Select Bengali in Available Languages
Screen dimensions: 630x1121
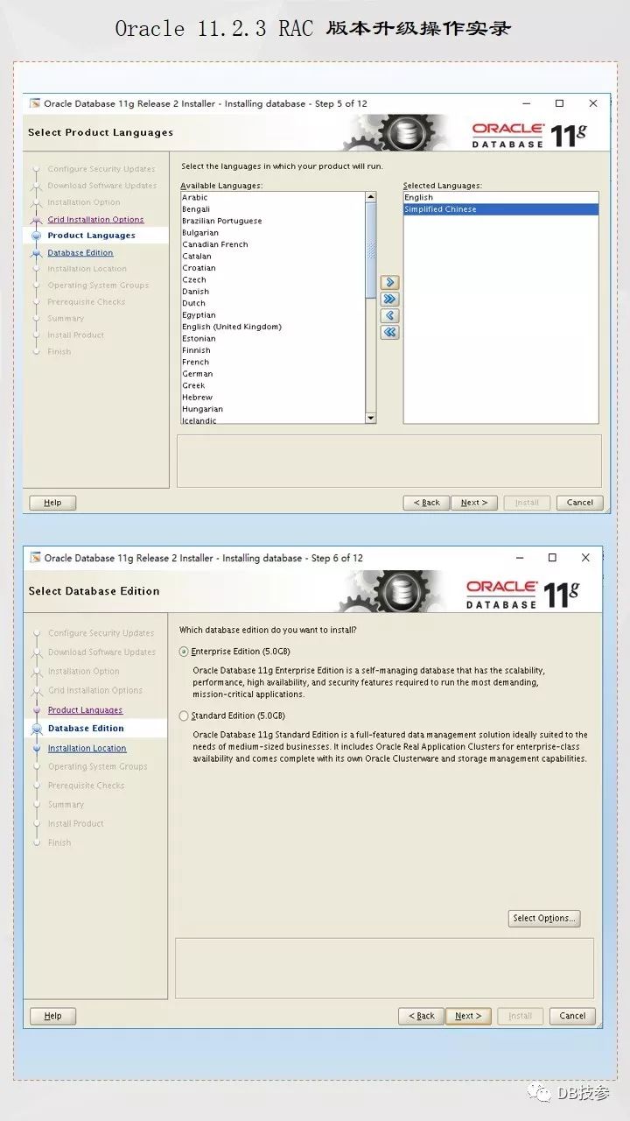[196, 209]
